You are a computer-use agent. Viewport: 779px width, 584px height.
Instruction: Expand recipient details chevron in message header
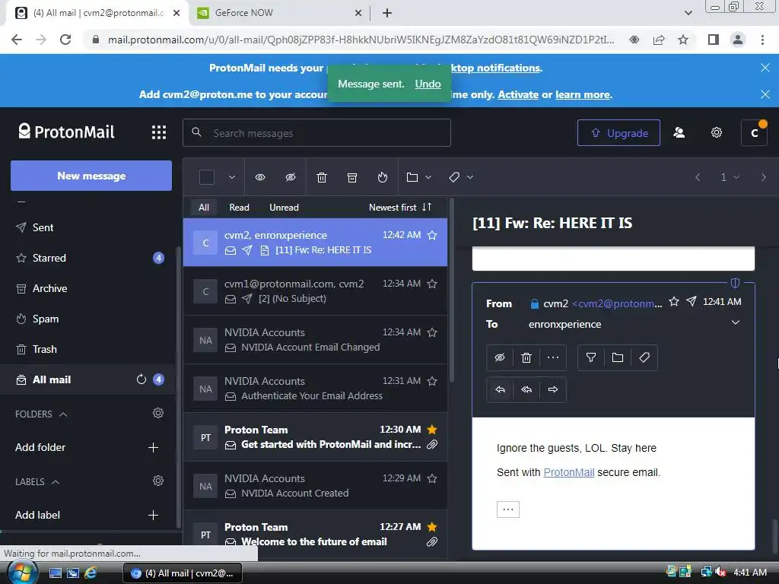(x=736, y=322)
